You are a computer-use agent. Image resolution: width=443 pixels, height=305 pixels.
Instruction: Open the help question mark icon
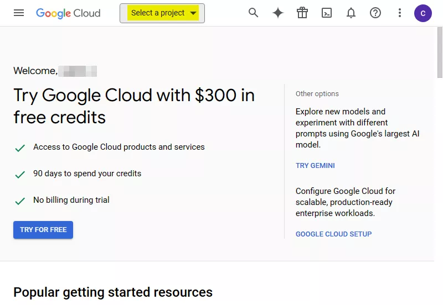[x=375, y=13]
